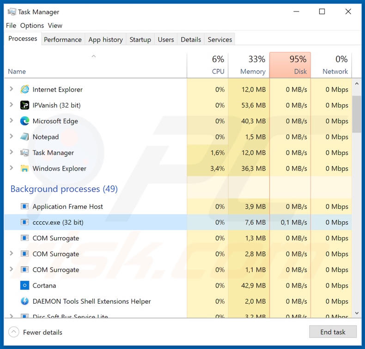This screenshot has height=349, width=365.
Task: Select the Application Frame Host row
Action: coord(178,207)
